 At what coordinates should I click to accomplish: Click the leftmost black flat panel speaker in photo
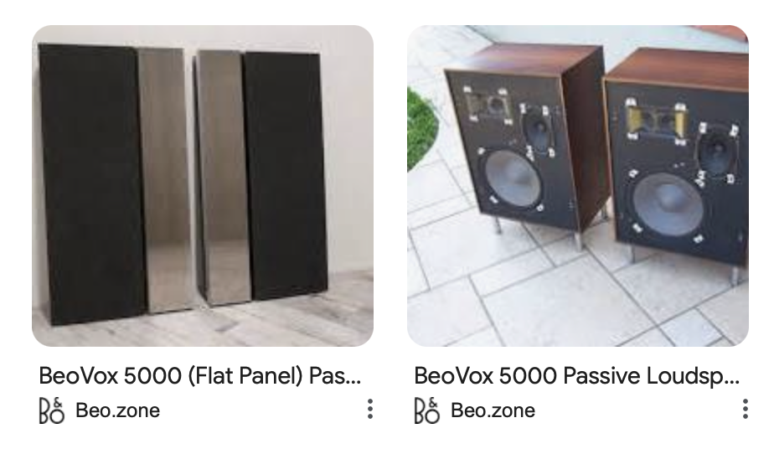coord(91,183)
